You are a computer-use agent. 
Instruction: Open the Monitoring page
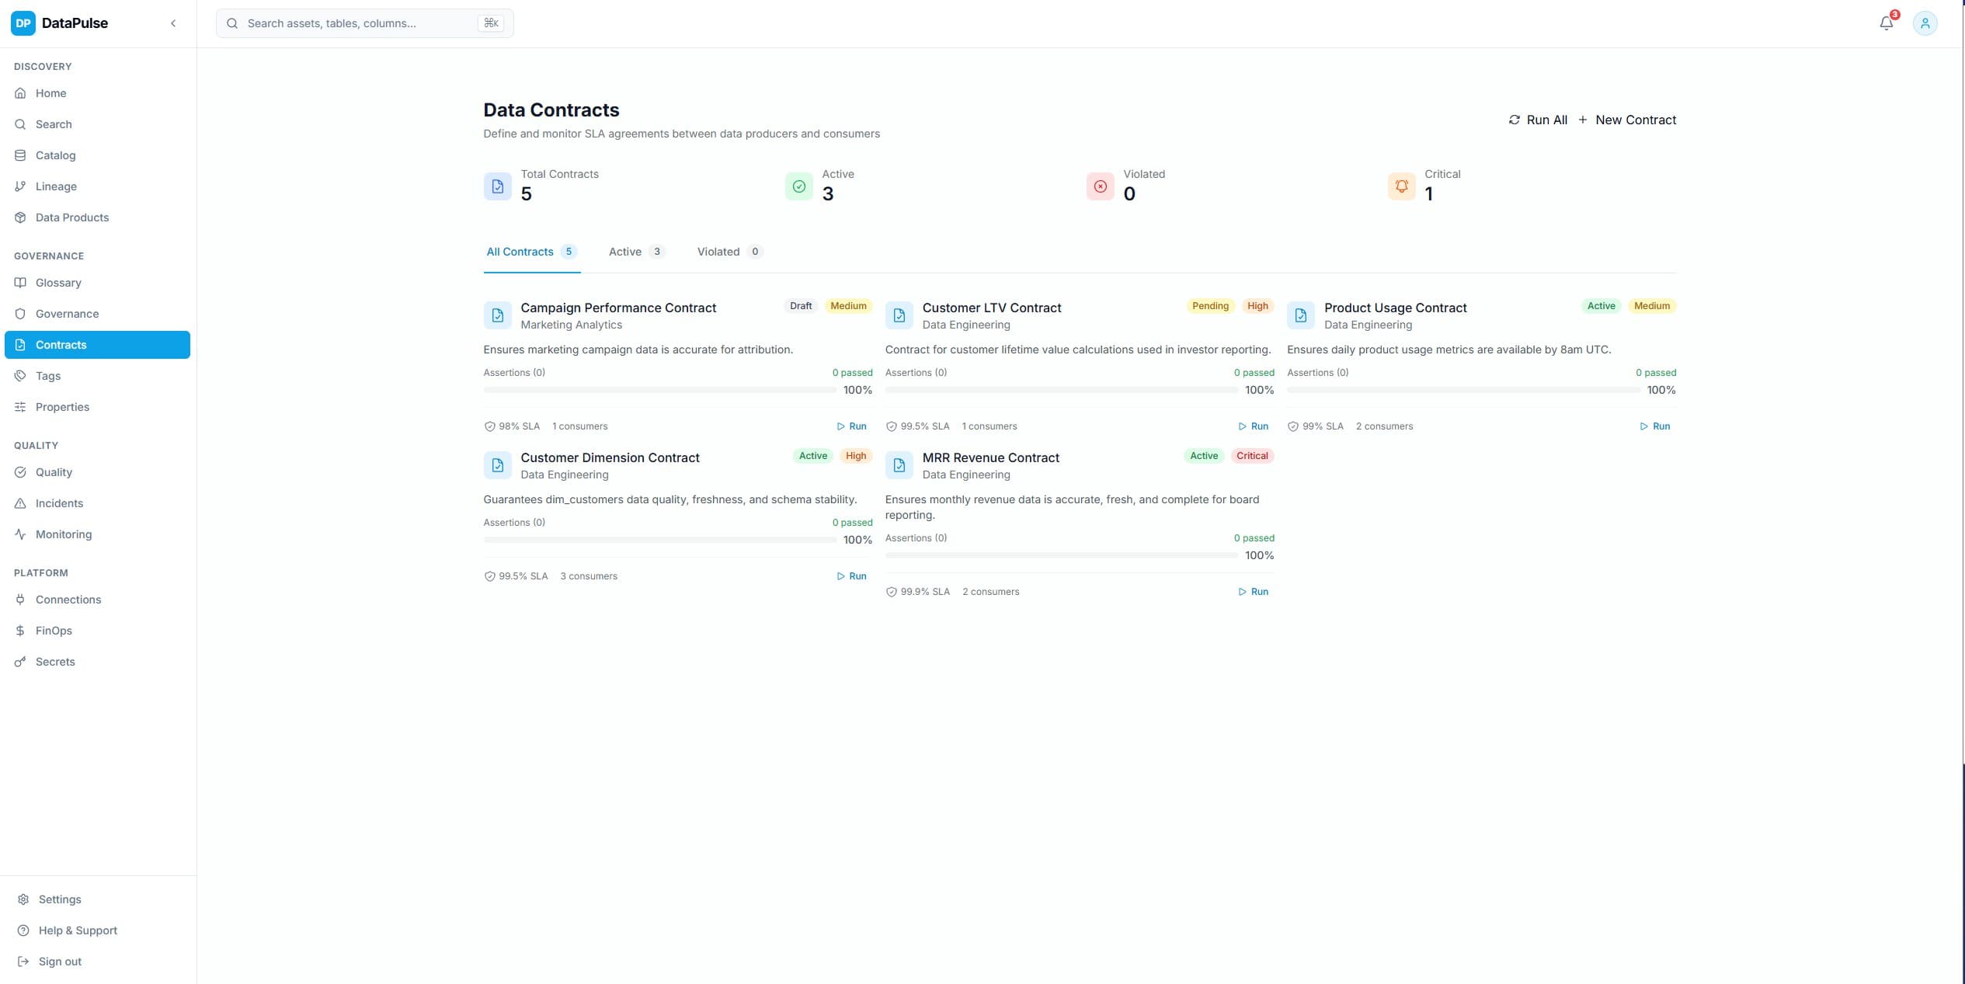pyautogui.click(x=62, y=534)
